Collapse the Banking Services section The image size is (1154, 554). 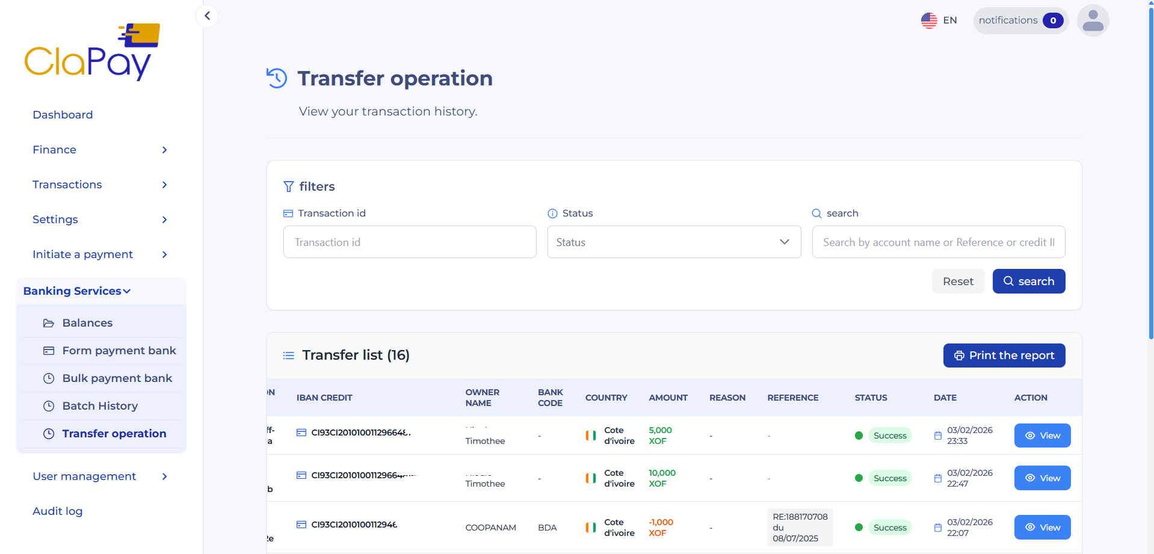click(x=76, y=291)
